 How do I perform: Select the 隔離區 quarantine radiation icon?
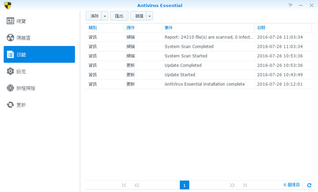click(x=11, y=38)
